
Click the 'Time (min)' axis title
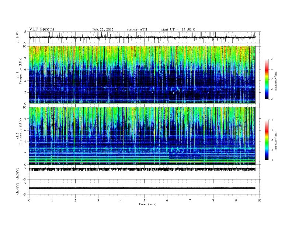147,204
